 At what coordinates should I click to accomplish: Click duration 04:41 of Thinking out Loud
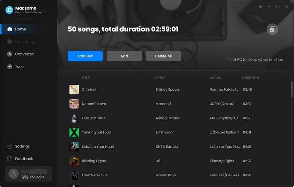(247, 132)
